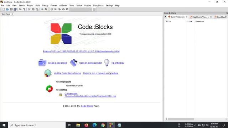This screenshot has width=228, height=128.
Task: Click Visit the Code::Blocks forums link
Action: coord(67,73)
